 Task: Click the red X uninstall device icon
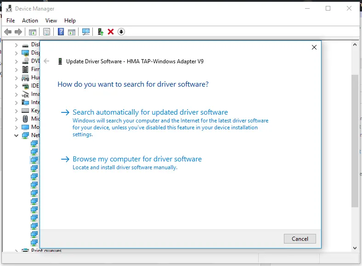tap(111, 32)
